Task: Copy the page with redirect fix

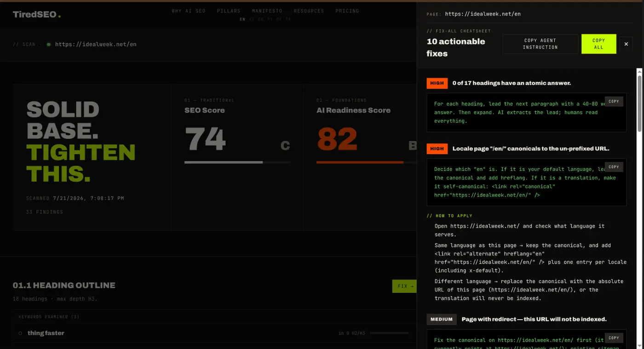Action: (614, 337)
